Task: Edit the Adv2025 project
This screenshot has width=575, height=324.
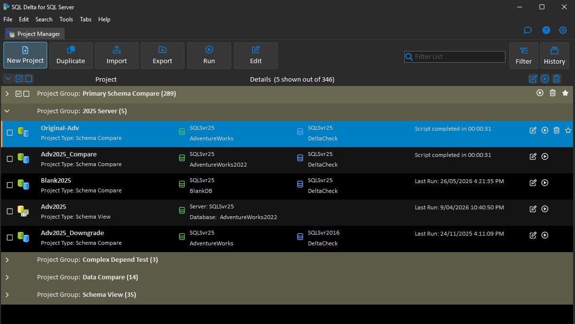Action: tap(533, 209)
